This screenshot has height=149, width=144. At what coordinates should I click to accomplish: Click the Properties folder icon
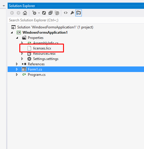24,38
